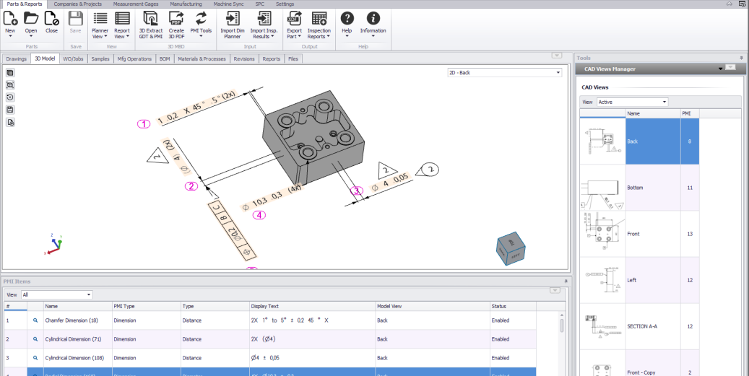Open the Manufacturing ribbon tab
Viewport: 749px width, 376px height.
point(186,4)
